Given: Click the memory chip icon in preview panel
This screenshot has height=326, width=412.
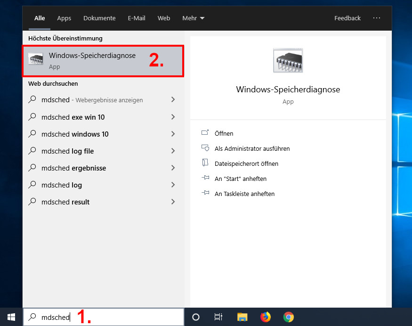Looking at the screenshot, I should coord(288,60).
